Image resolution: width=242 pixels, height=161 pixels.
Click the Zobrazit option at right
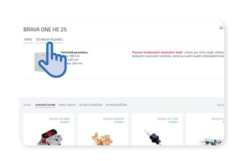(220, 105)
